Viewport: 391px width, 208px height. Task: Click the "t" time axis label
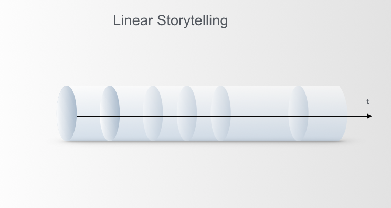[367, 101]
